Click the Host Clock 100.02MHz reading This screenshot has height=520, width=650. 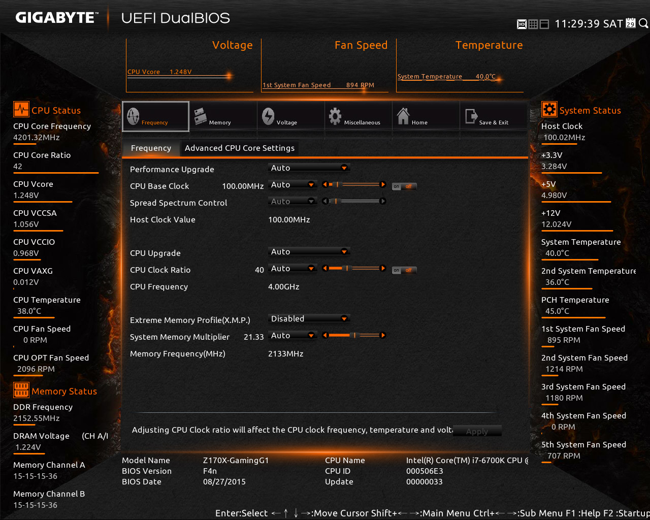coord(564,138)
